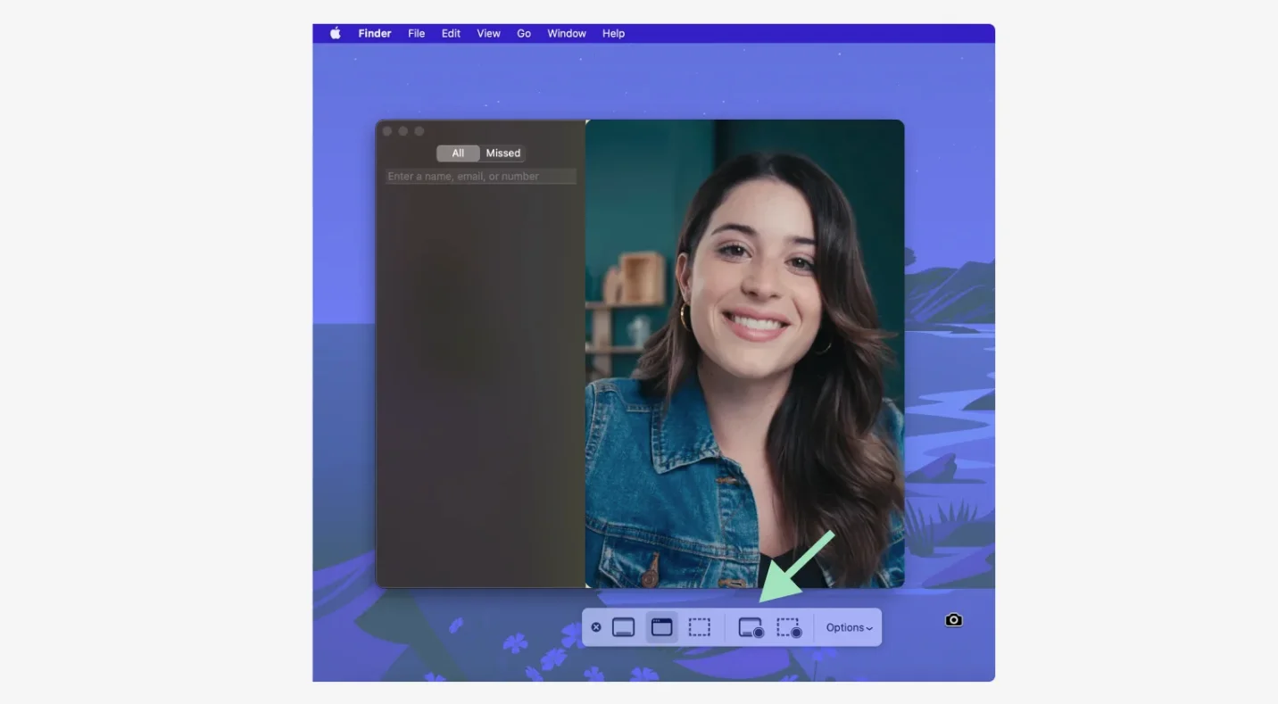
Task: Switch to the Missed calls tab
Action: pos(502,153)
